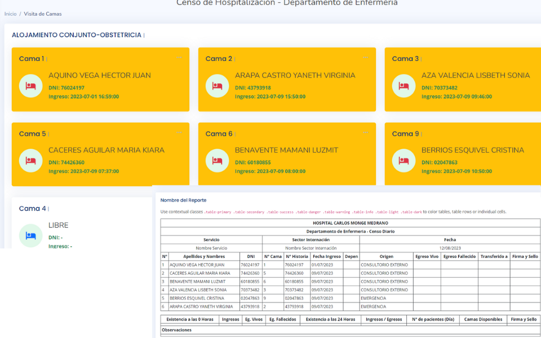
Task: Click the LIBRE label on Cama 4
Action: pyautogui.click(x=58, y=225)
